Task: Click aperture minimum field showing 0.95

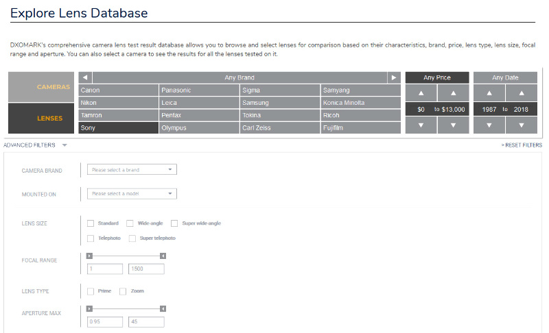Action: [x=105, y=322]
